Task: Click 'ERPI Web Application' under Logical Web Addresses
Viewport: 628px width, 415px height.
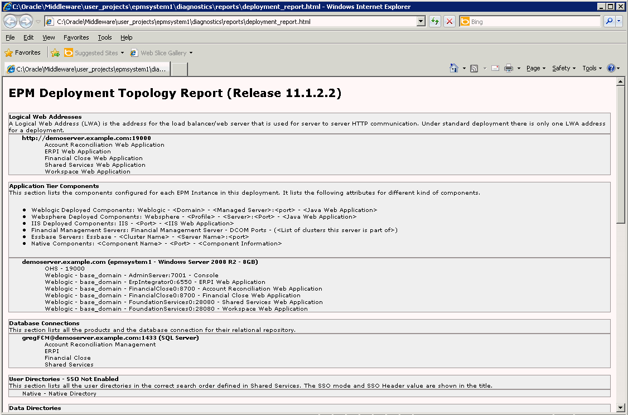Action: 78,151
